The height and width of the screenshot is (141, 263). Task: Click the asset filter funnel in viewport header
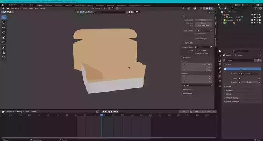click(137, 12)
